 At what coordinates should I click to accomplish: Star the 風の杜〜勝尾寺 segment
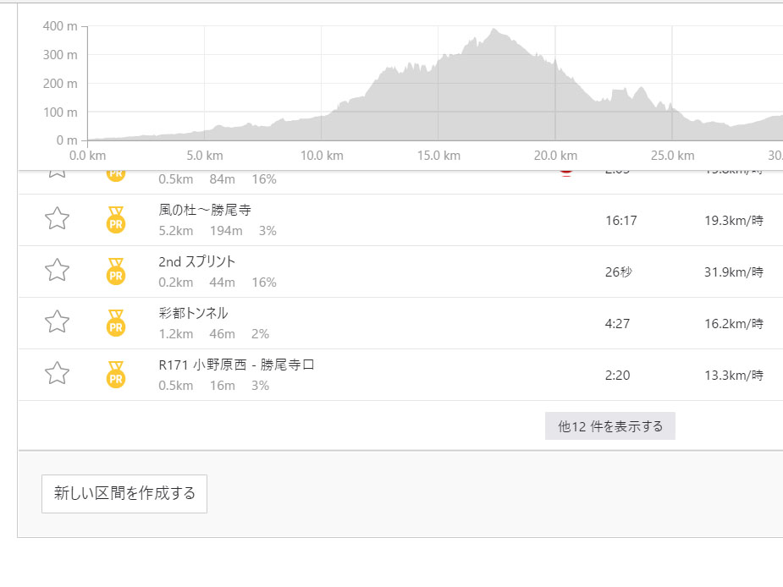(57, 218)
